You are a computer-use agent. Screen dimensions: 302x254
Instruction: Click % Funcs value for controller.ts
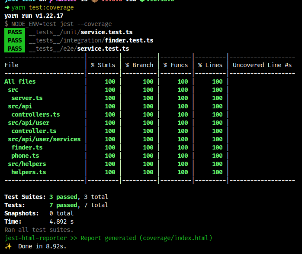coord(183,131)
